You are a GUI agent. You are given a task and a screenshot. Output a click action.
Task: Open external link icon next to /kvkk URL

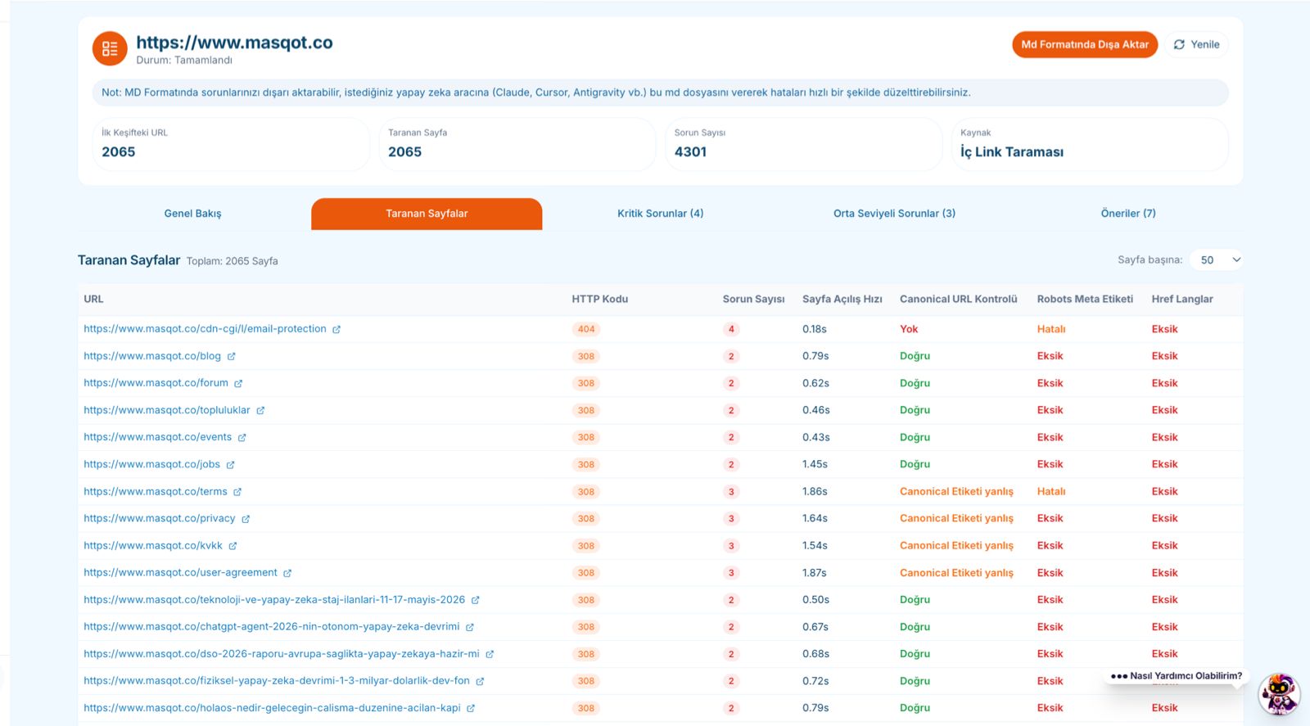coord(233,545)
